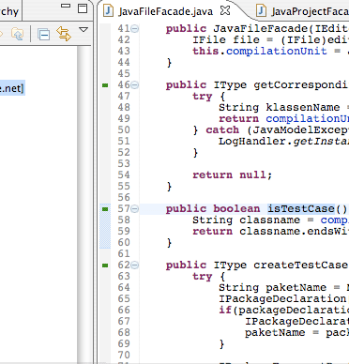
Task: Click the 'createTestCase' method name on line 62
Action: (301, 265)
